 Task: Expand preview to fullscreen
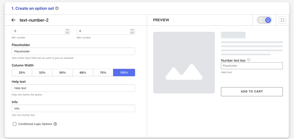[x=283, y=20]
